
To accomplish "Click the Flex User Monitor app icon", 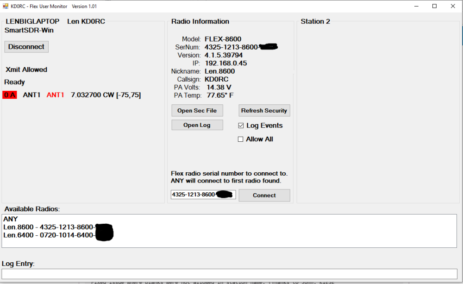I will pyautogui.click(x=5, y=6).
